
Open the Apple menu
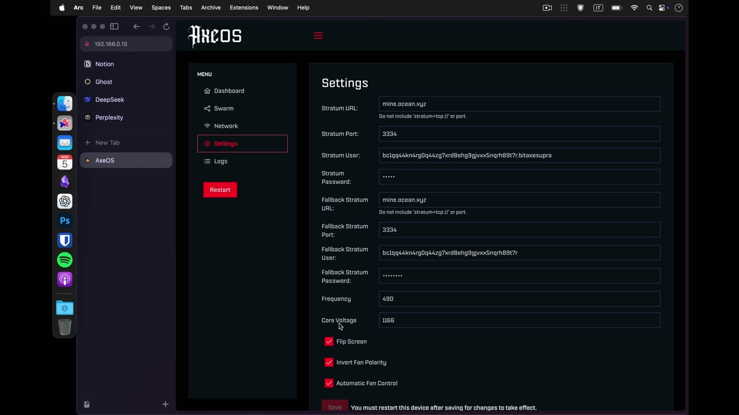pos(62,7)
